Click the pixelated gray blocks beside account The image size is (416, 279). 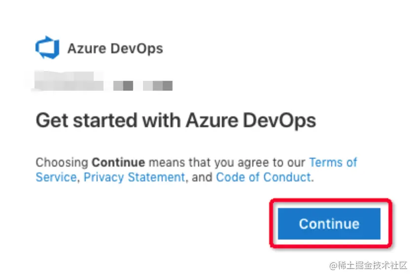[x=143, y=86]
